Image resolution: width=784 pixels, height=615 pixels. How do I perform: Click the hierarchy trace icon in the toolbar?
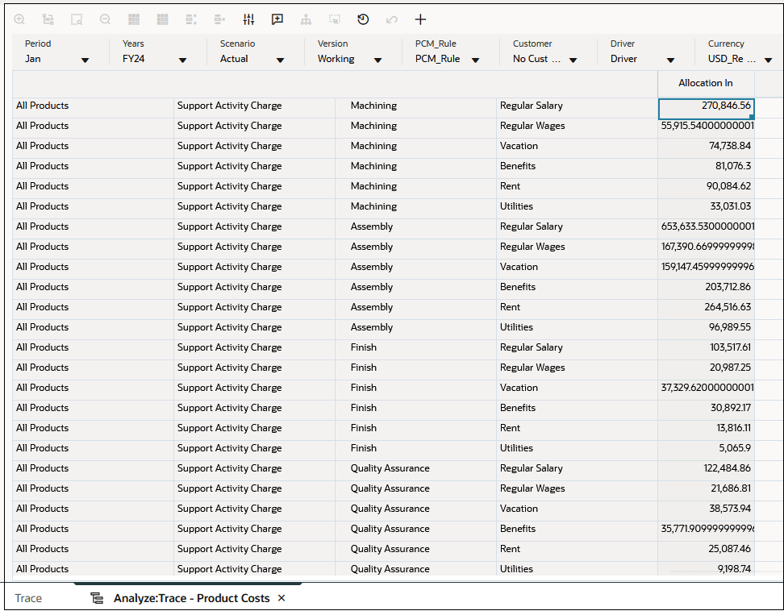[306, 19]
